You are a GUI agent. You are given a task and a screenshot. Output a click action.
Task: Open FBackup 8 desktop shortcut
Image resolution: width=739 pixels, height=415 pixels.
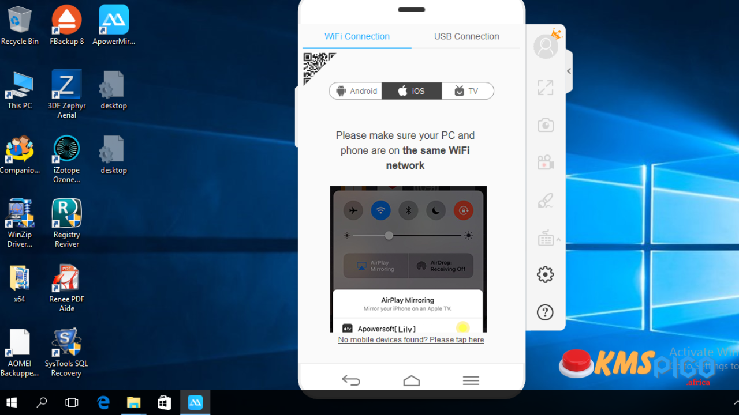pos(66,26)
